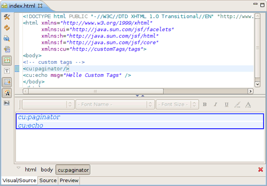Open the Font Size dropdown

tap(177, 104)
